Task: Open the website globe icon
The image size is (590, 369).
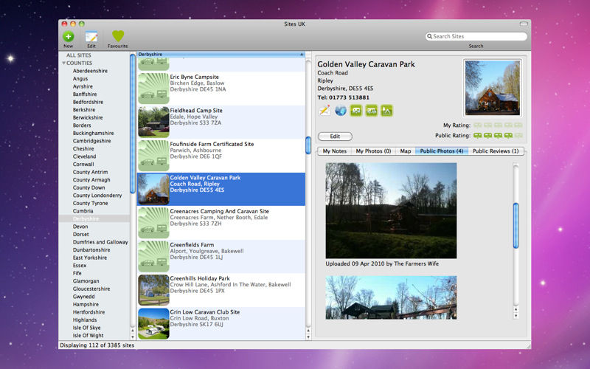Action: [341, 111]
